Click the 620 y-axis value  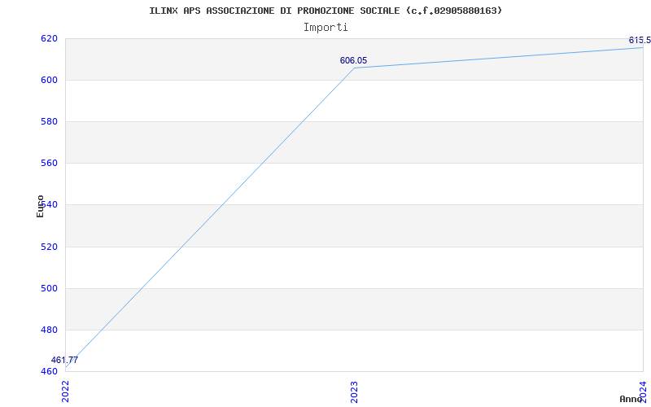tap(49, 38)
